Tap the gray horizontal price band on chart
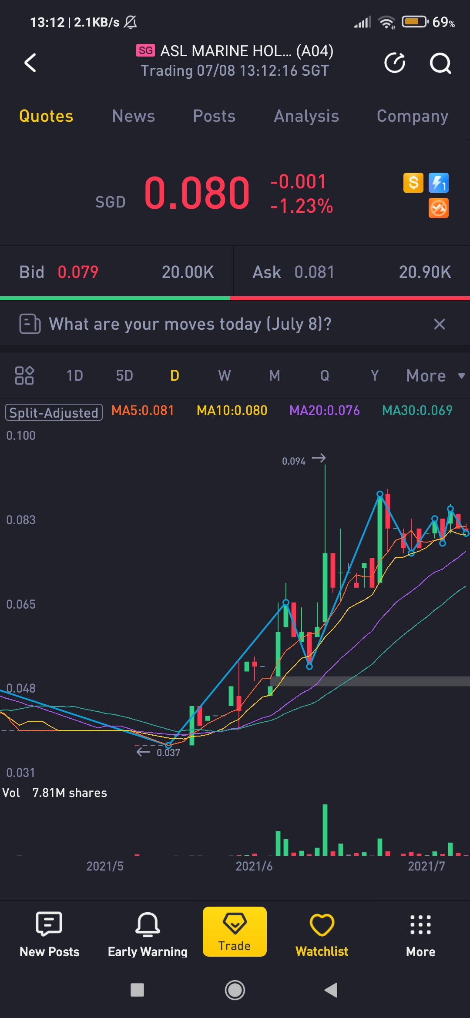470x1018 pixels. point(370,681)
